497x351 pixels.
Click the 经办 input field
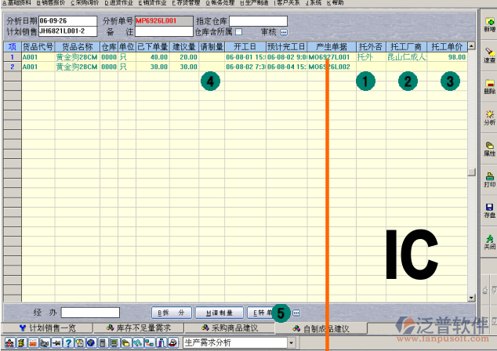tap(89, 313)
